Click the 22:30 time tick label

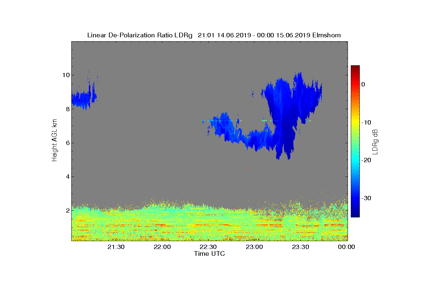point(208,247)
